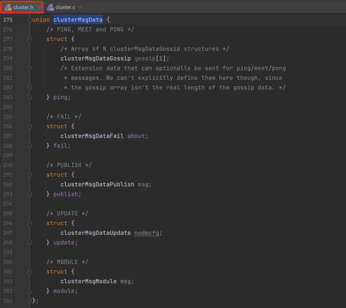
Task: Click fold end marker at line 304
Action: click(x=30, y=301)
